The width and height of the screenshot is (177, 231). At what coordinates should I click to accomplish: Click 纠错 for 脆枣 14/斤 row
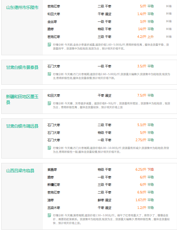(169, 29)
